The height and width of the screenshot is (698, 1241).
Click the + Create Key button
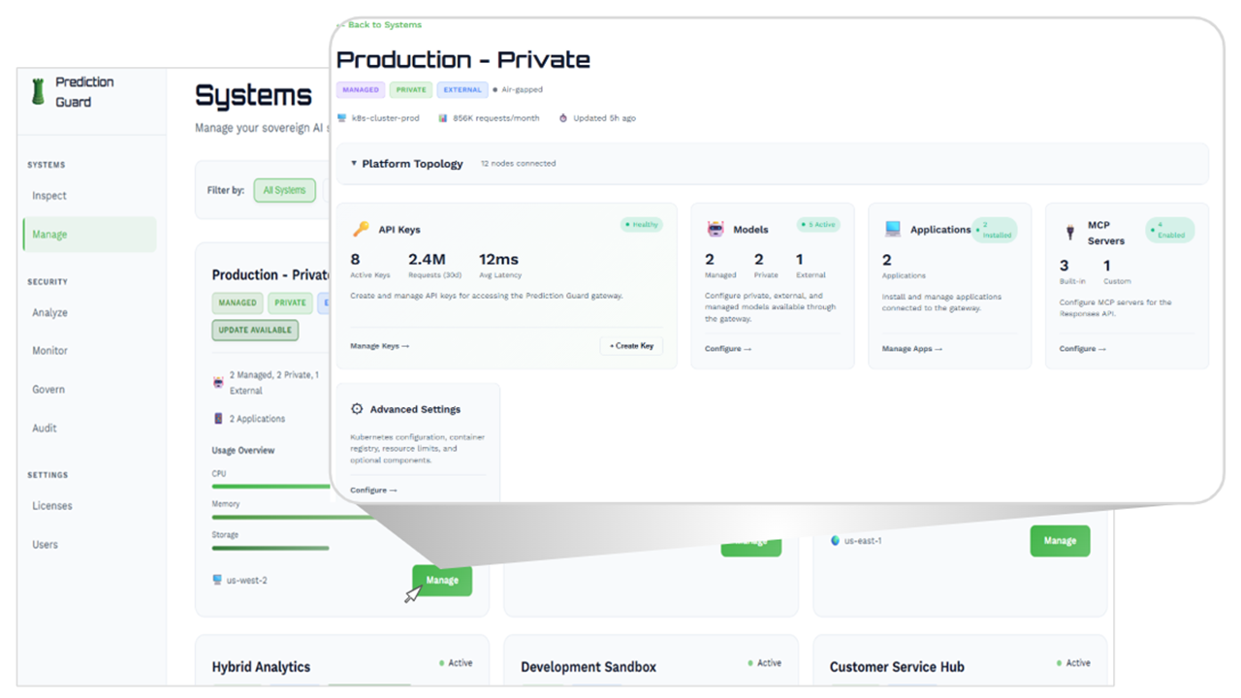tap(631, 346)
